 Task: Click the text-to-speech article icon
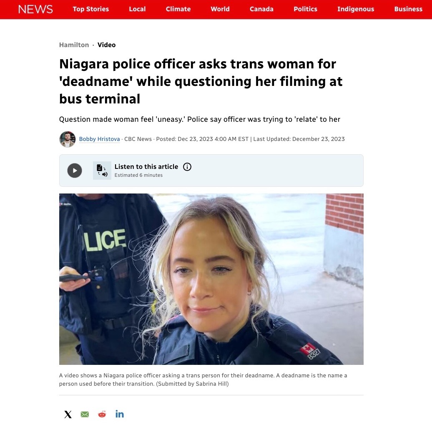tap(102, 171)
